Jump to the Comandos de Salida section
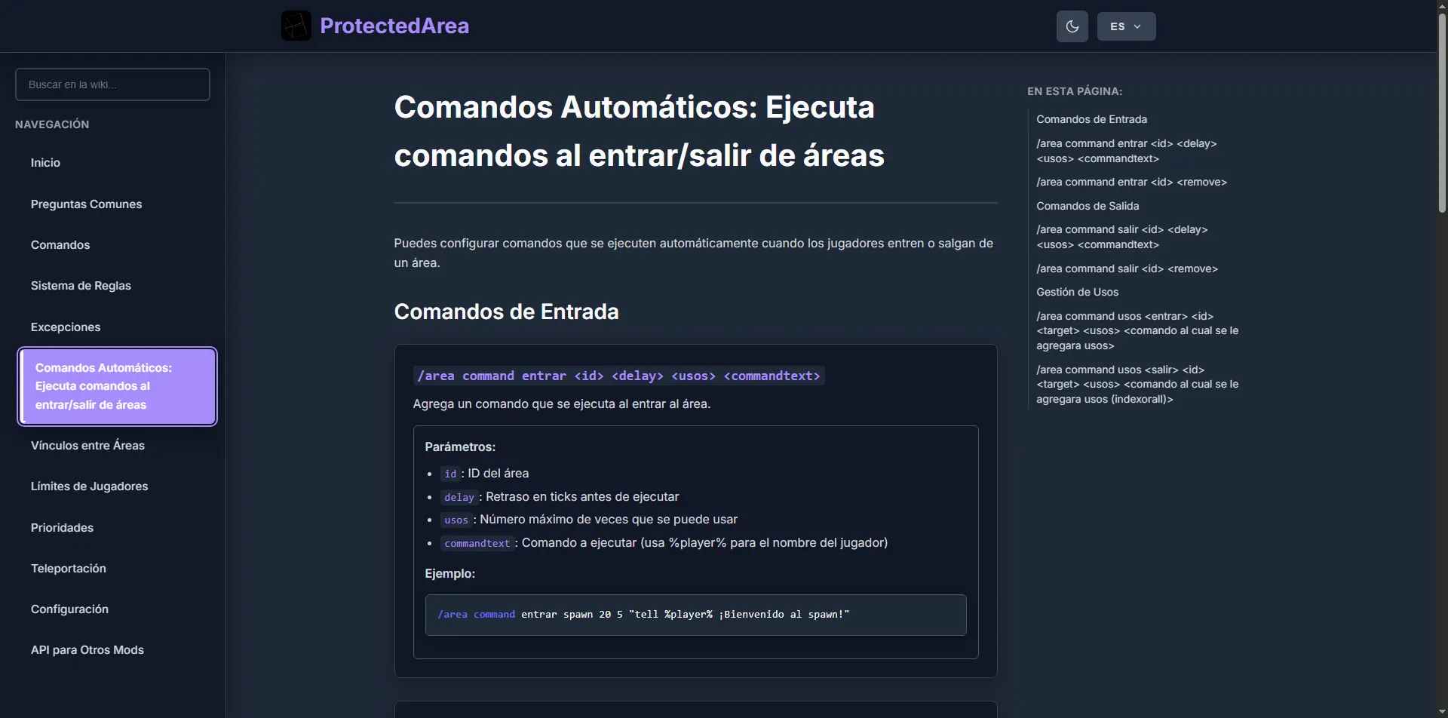1448x718 pixels. click(1087, 205)
